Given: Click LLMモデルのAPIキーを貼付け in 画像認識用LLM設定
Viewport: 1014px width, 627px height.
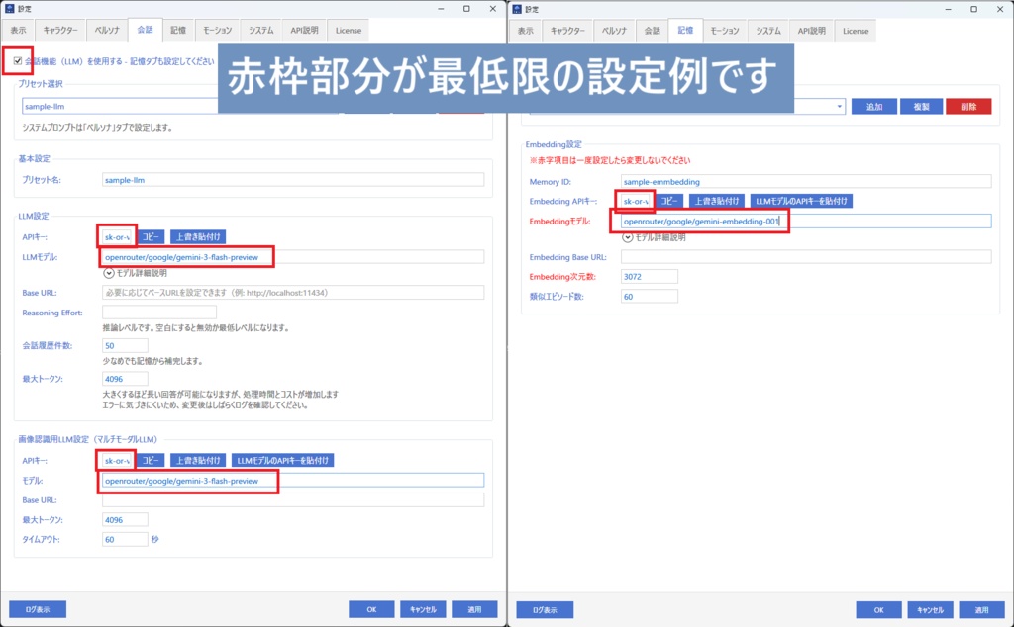Looking at the screenshot, I should tap(282, 461).
